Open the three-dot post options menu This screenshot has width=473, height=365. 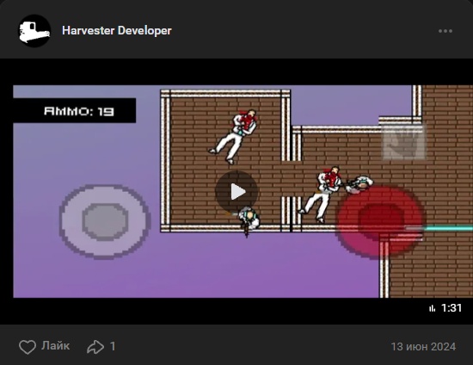(x=445, y=31)
